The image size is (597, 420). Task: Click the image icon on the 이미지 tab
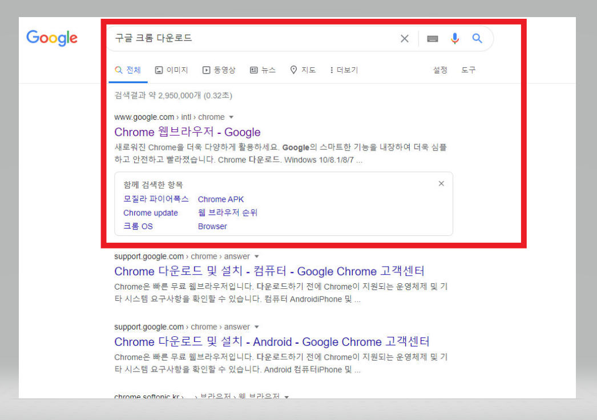(x=159, y=70)
